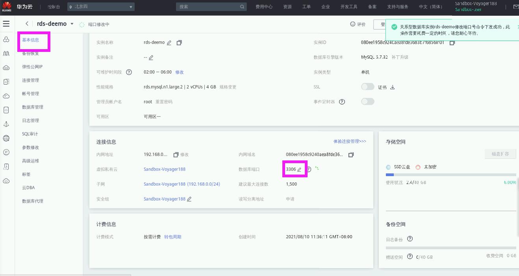Open 参数修改 in side menu
The width and height of the screenshot is (519, 276).
point(31,147)
